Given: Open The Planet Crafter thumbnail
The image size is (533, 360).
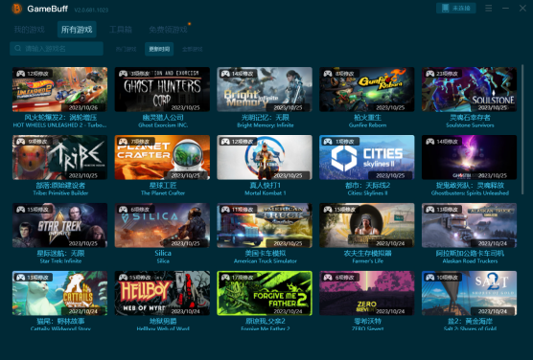Looking at the screenshot, I should pos(162,157).
